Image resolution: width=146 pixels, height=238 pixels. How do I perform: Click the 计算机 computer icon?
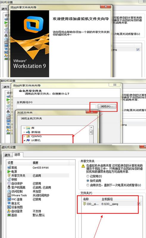coord(28,140)
